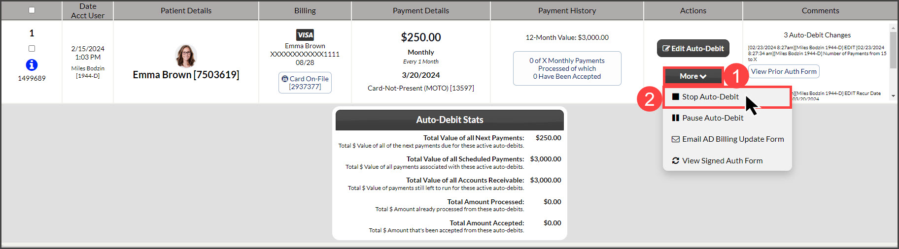Open Card On-File [2937377] link
Image resolution: width=899 pixels, height=249 pixels.
(x=305, y=83)
